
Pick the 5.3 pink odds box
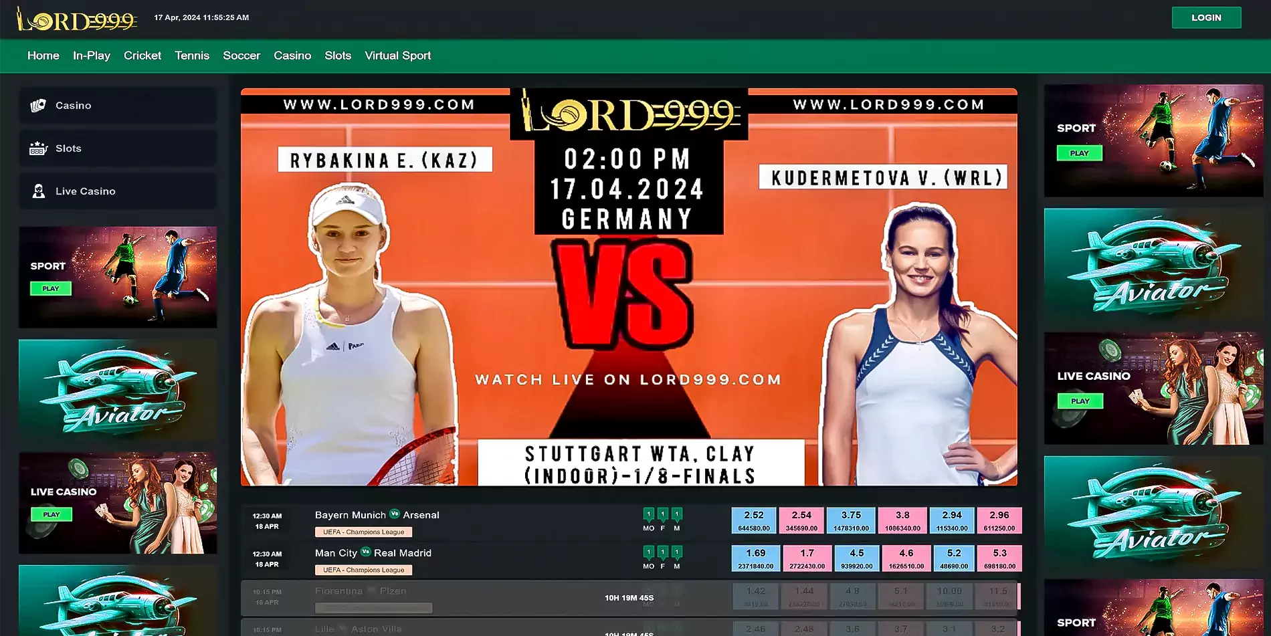tap(999, 558)
